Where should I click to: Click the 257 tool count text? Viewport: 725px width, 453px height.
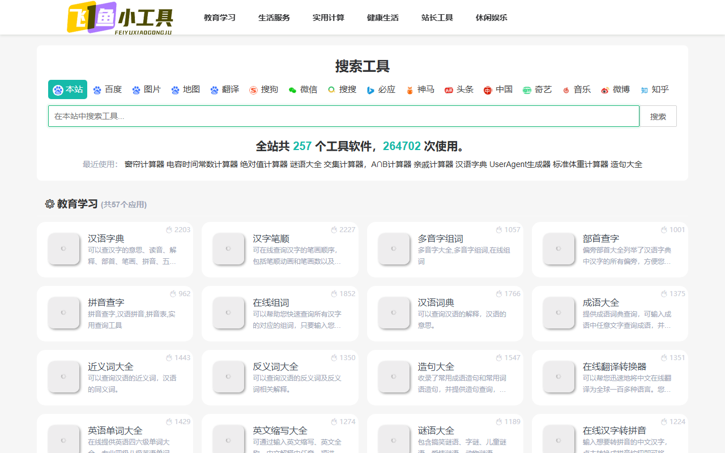pyautogui.click(x=302, y=146)
